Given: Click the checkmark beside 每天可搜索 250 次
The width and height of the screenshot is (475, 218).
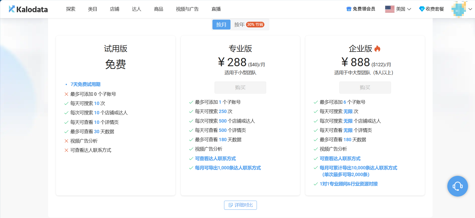Looking at the screenshot, I should tap(191, 111).
